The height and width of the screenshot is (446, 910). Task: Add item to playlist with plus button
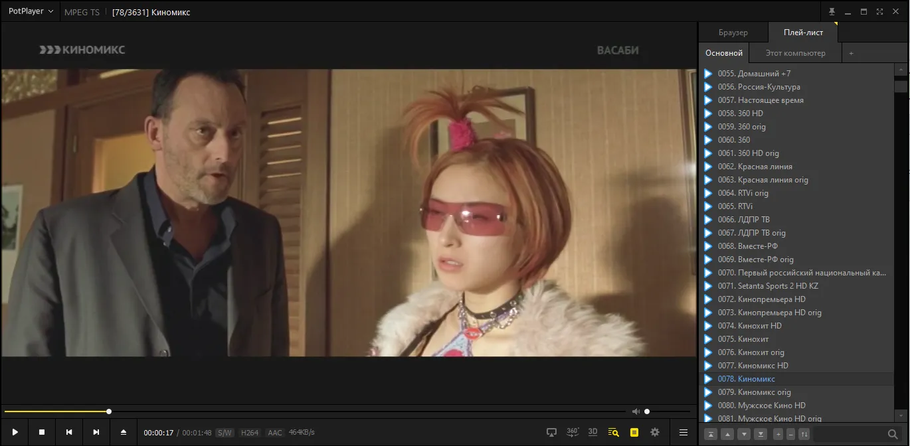point(778,434)
